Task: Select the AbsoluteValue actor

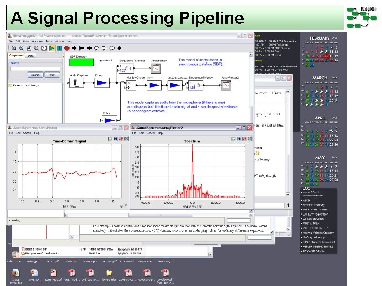Action: 175,85
